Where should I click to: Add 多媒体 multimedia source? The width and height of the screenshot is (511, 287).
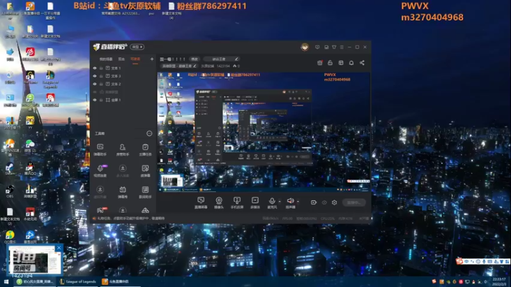click(255, 202)
